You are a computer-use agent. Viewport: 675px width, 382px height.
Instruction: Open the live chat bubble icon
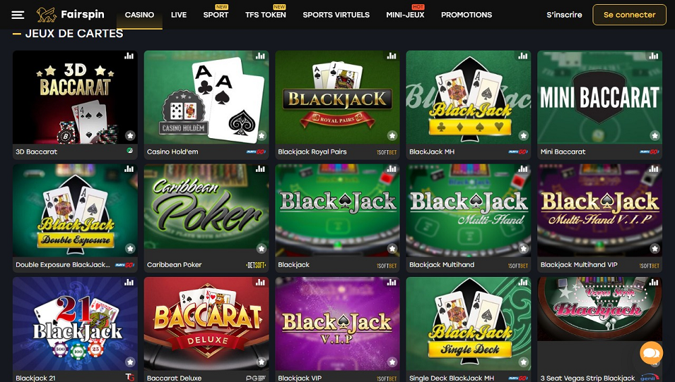click(x=651, y=353)
